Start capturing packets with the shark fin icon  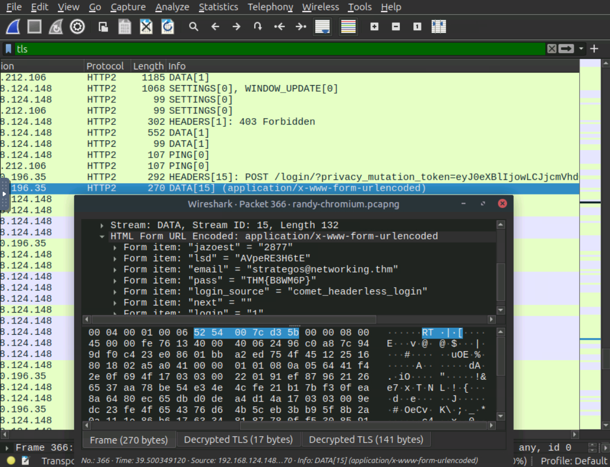point(13,27)
